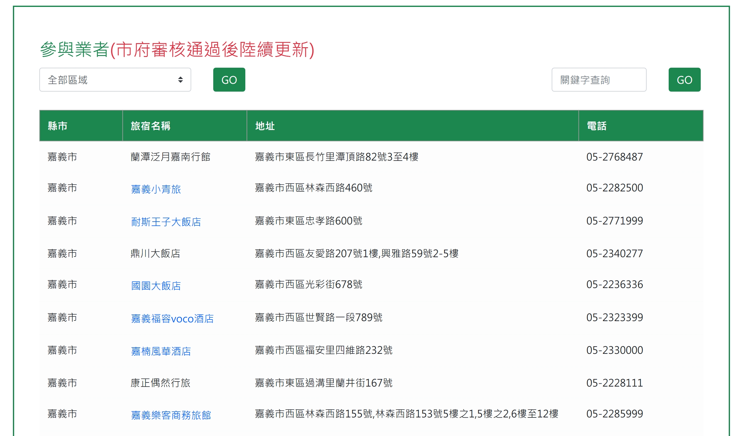Click phone number 05-2330000

pyautogui.click(x=614, y=350)
